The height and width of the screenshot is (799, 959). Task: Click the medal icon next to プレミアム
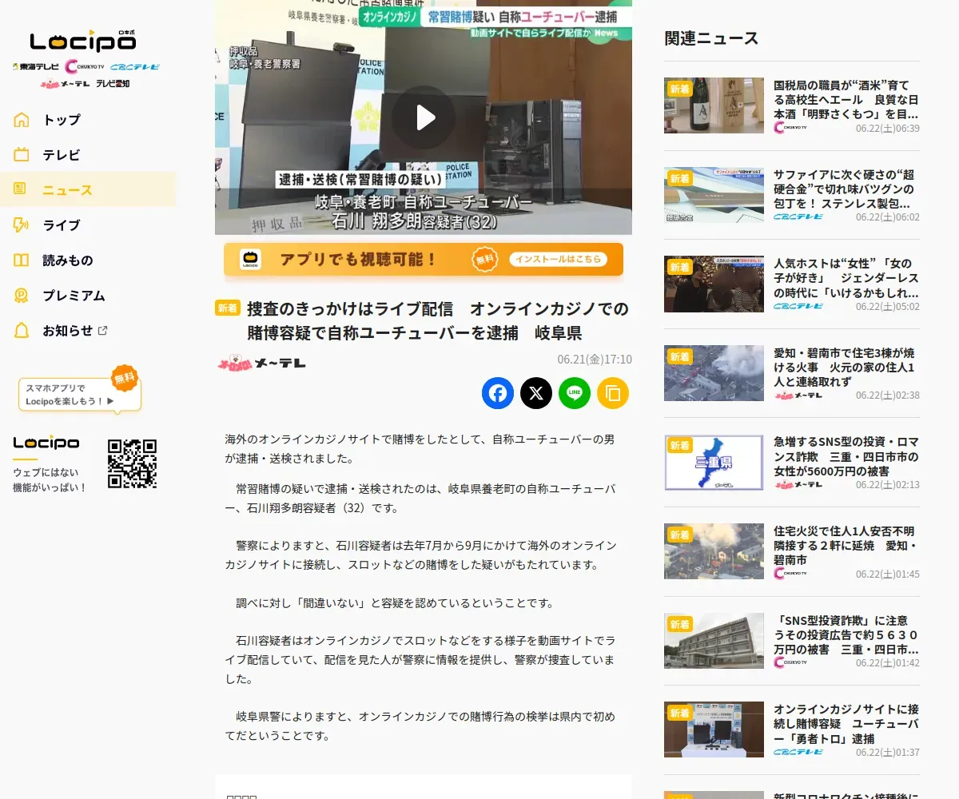tap(22, 296)
